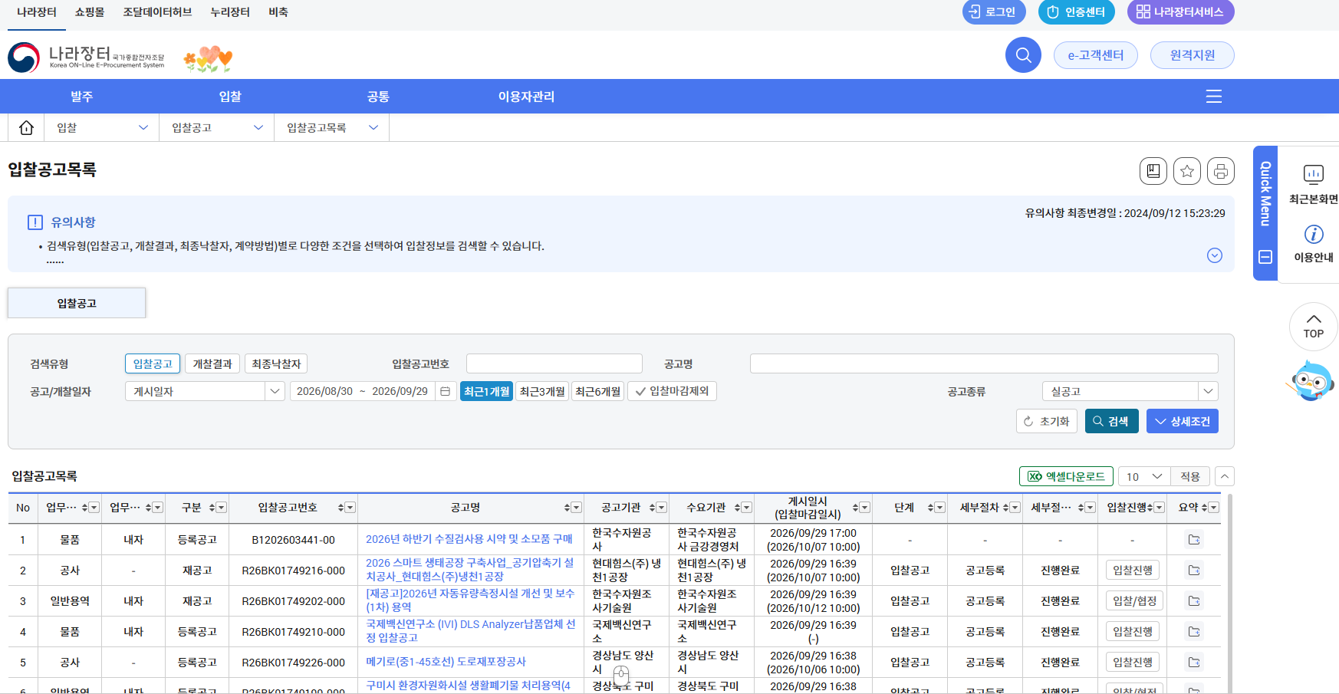Image resolution: width=1339 pixels, height=694 pixels.
Task: Open 게시일자 date type dropdown
Action: [x=205, y=391]
